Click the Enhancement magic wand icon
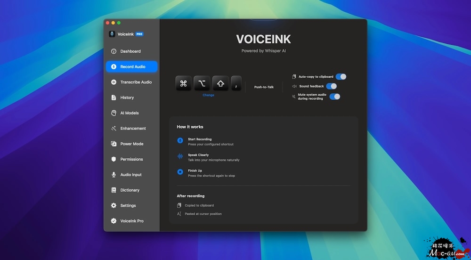The height and width of the screenshot is (260, 471). 114,129
